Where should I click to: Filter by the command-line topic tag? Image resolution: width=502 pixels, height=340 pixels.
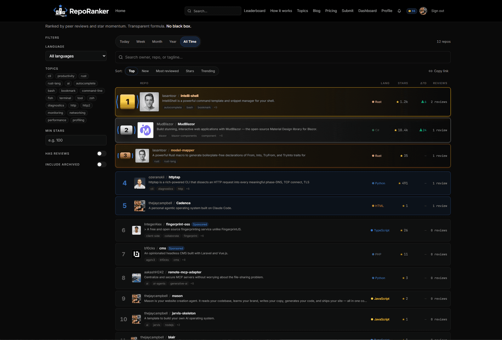(92, 91)
